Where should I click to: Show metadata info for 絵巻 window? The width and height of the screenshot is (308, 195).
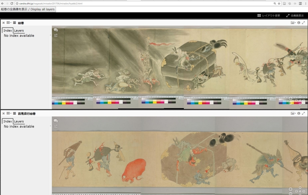tap(299, 23)
